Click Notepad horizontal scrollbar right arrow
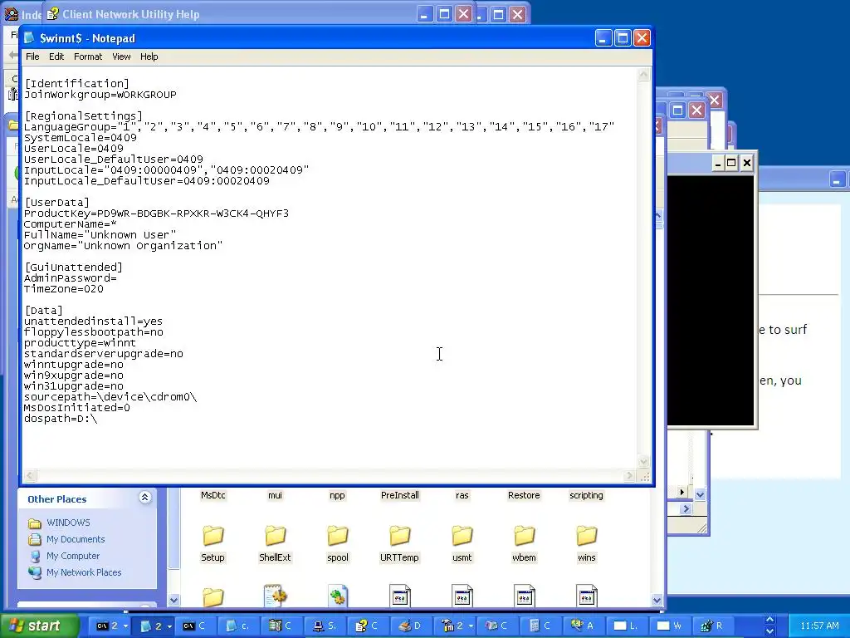This screenshot has width=850, height=638. (x=629, y=476)
